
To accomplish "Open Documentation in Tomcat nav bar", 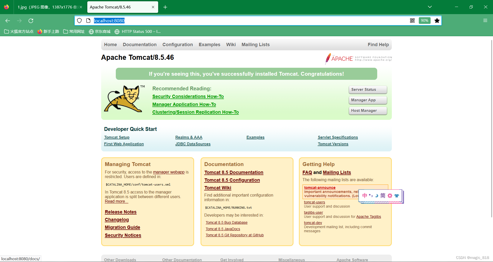I will pos(140,45).
